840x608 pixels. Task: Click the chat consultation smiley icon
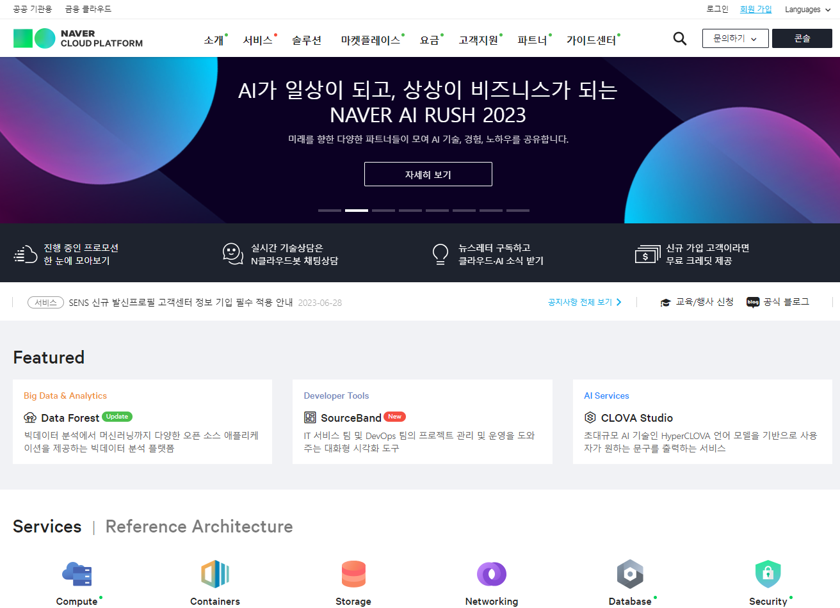233,253
